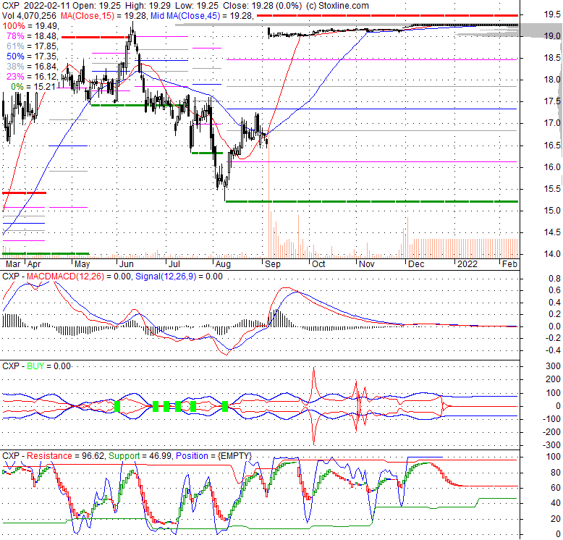The width and height of the screenshot is (563, 540).
Task: Click the Apr label on time axis
Action: pos(34,264)
